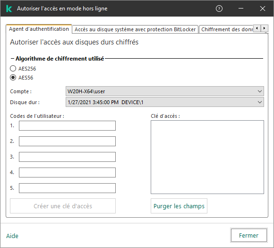The height and width of the screenshot is (248, 274).
Task: Open the help question mark icon
Action: tap(219, 9)
